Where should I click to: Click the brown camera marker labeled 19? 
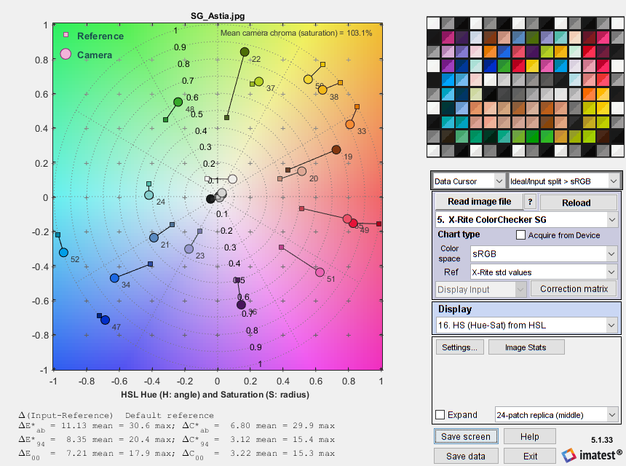[x=336, y=149]
